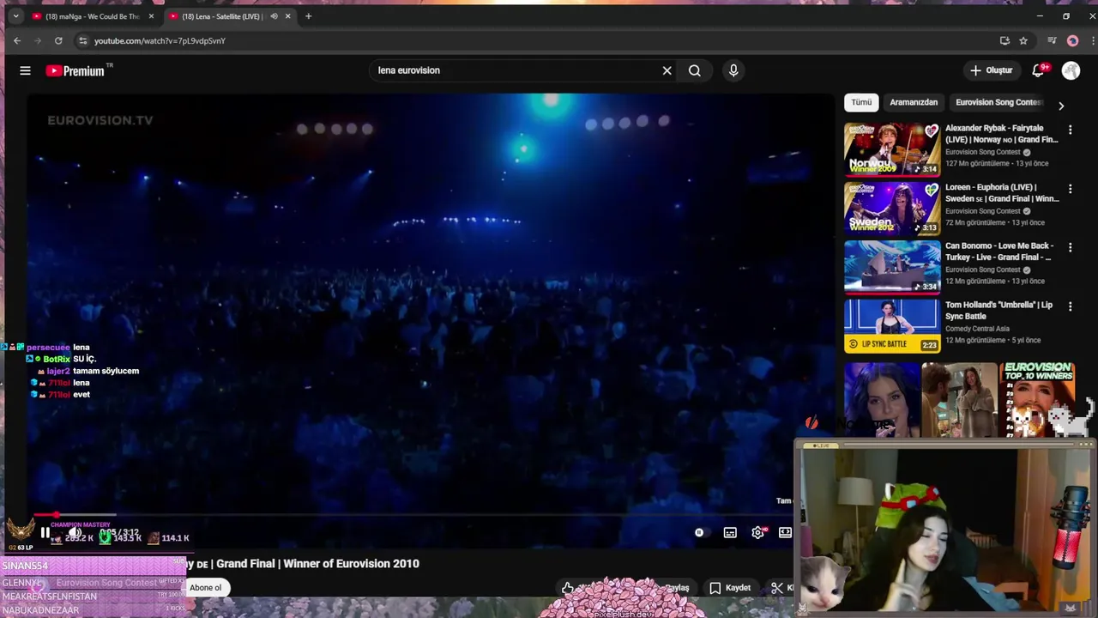Open options for Tom Holland's Umbrella video
The image size is (1098, 618).
1070,306
